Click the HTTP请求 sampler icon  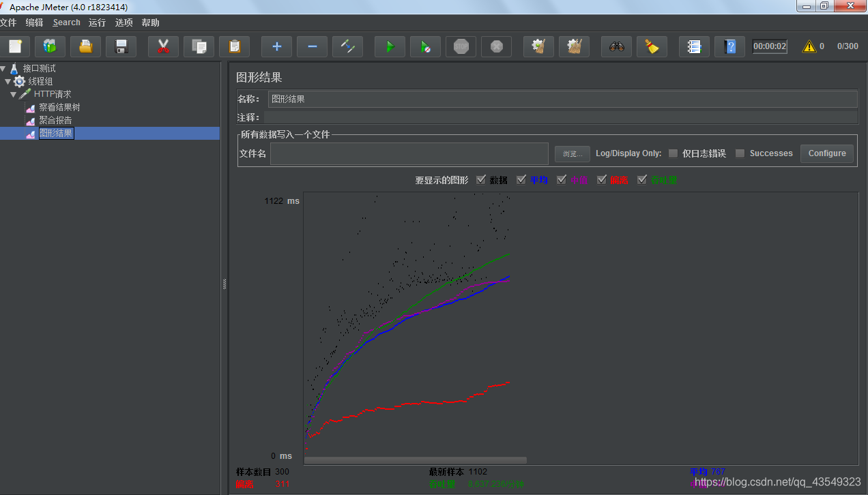[x=25, y=94]
